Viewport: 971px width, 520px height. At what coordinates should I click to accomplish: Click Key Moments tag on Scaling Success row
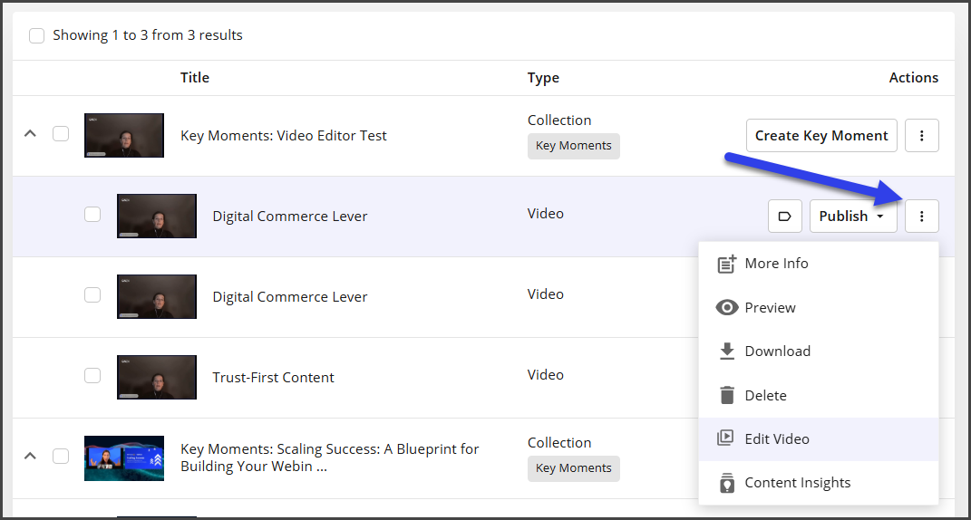(x=573, y=468)
